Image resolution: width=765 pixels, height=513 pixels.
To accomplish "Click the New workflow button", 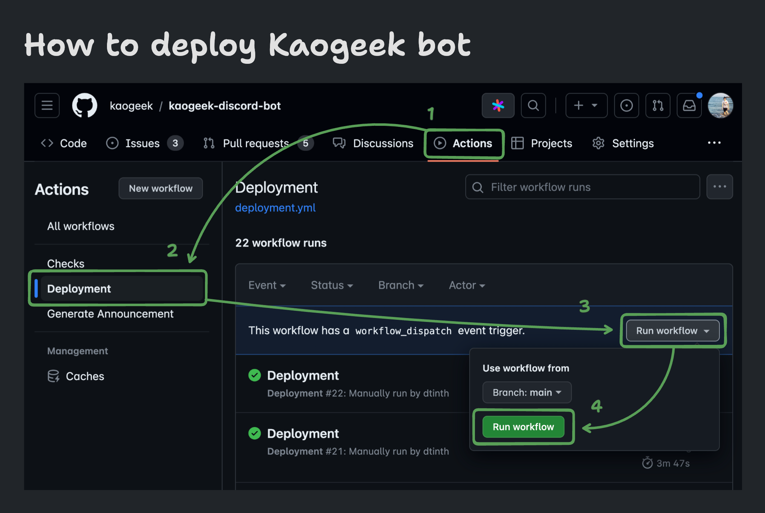I will click(160, 188).
